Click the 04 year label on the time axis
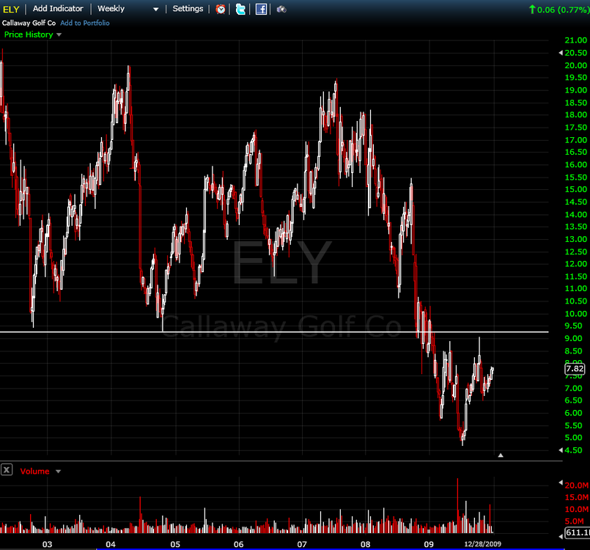 point(111,544)
